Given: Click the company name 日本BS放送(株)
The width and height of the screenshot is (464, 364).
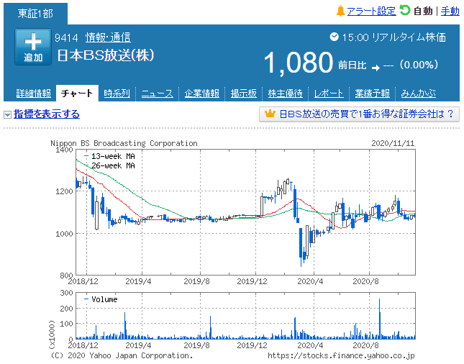Looking at the screenshot, I should [106, 55].
